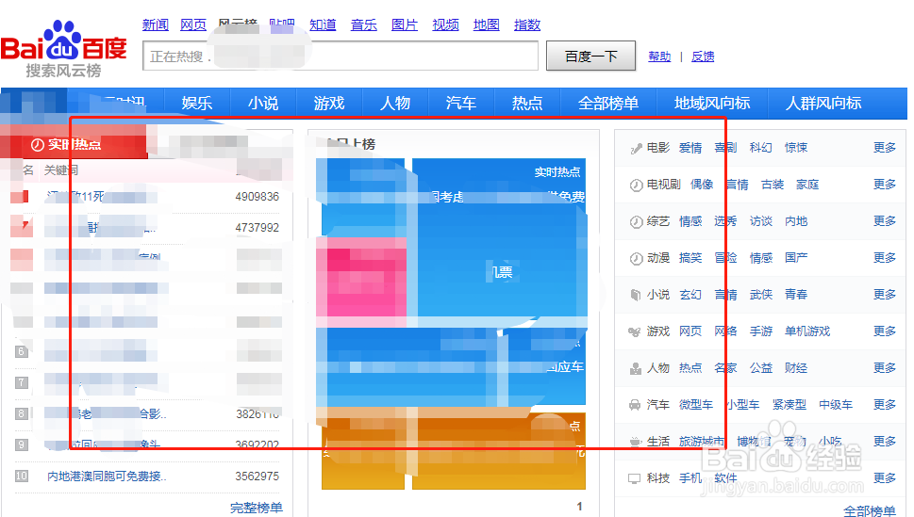
Task: Click the Baidu logo
Action: [63, 49]
